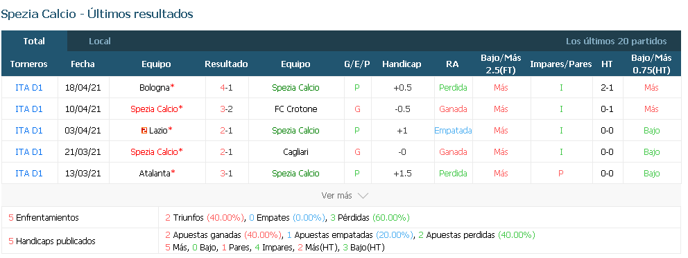688x258 pixels.
Task: Click the red card icon beside Lazio
Action: pyautogui.click(x=144, y=130)
